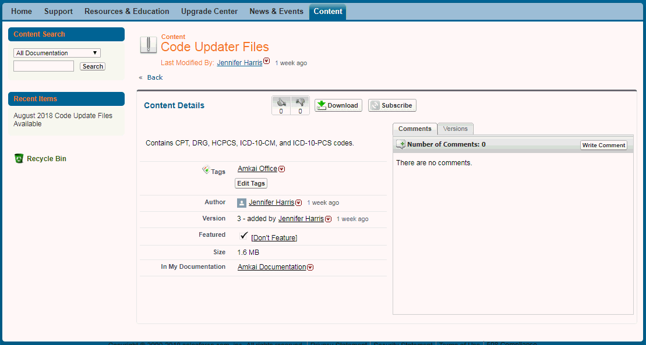Click the Write Comment button
This screenshot has width=646, height=345.
[603, 145]
